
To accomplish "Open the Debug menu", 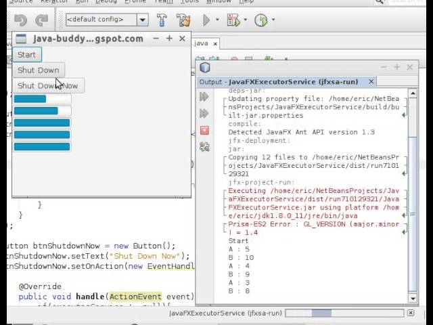I will [x=106, y=1].
